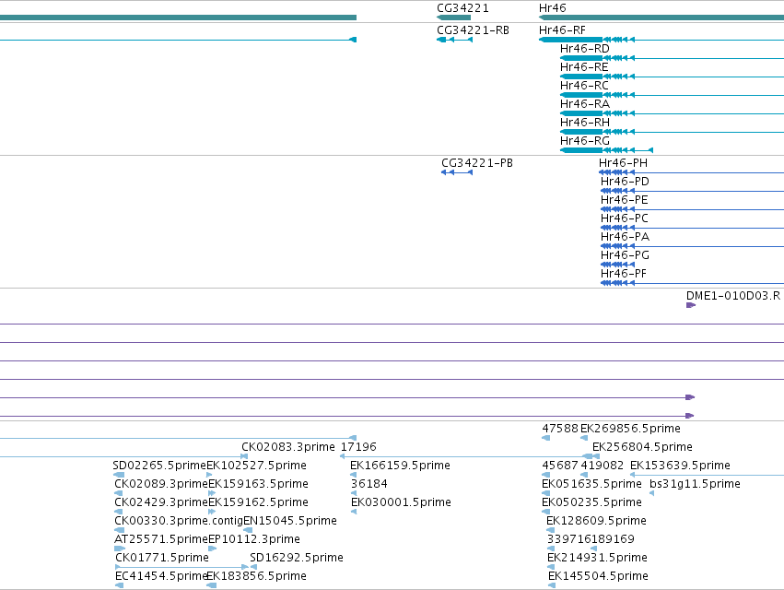Viewport: 784px width, 590px height.
Task: Click on feature 36184
Action: (369, 484)
